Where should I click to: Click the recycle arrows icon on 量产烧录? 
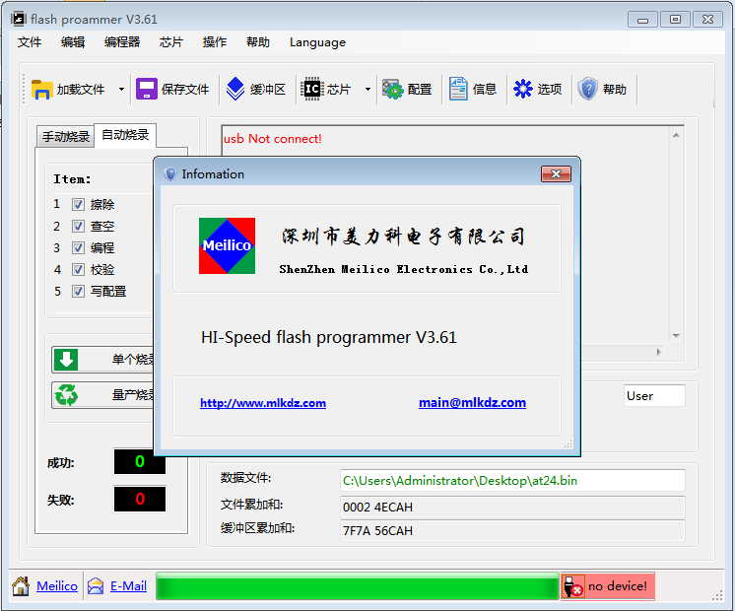(x=66, y=395)
